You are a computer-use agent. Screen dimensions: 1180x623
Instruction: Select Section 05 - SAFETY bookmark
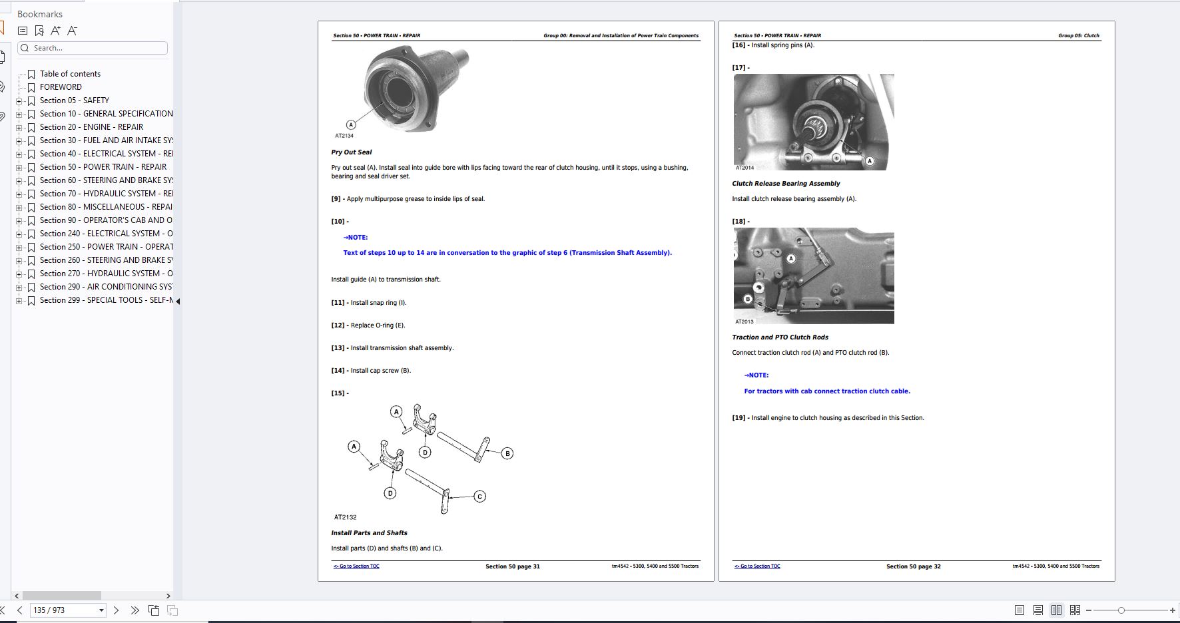point(74,101)
